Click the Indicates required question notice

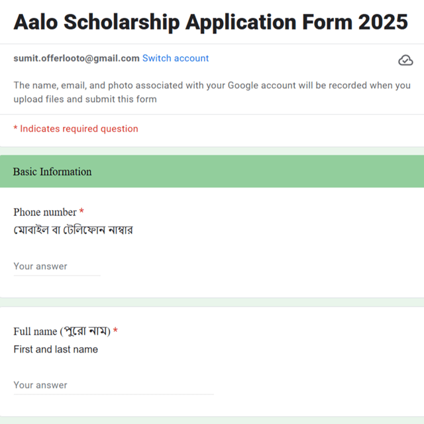(x=76, y=129)
